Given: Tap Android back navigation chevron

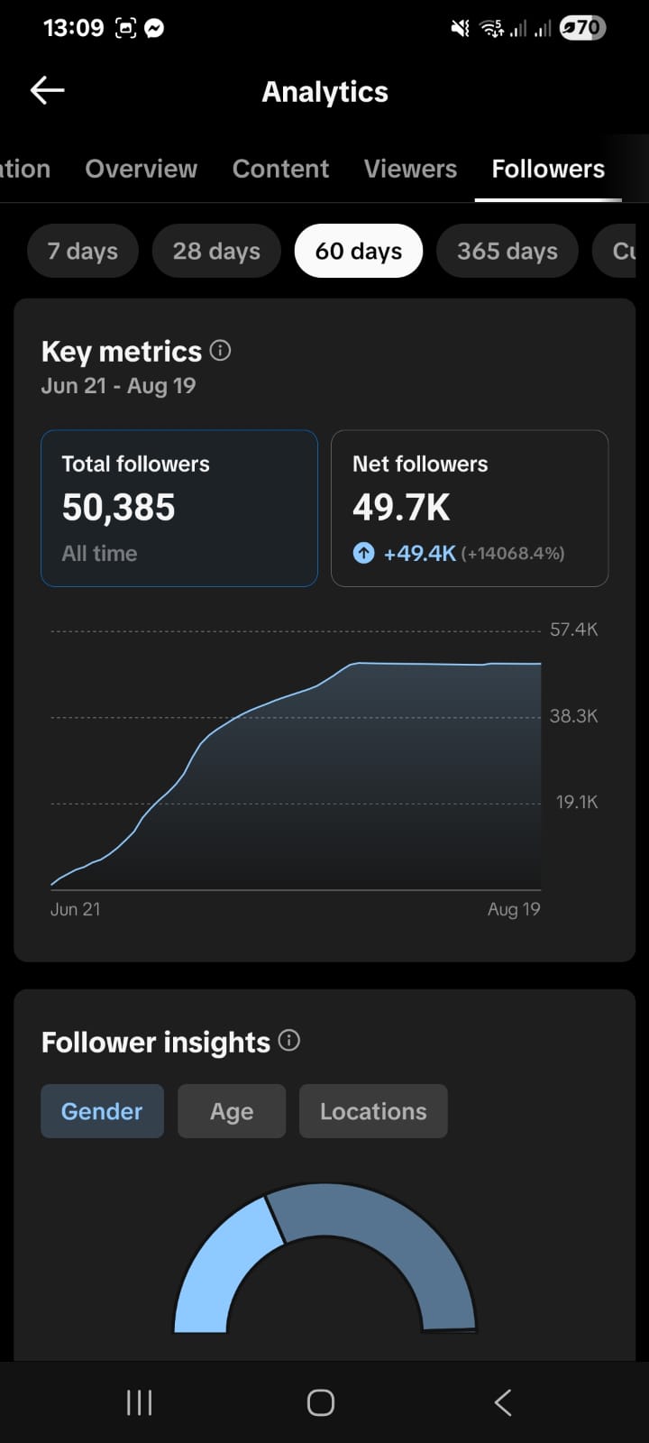Looking at the screenshot, I should click(503, 1402).
